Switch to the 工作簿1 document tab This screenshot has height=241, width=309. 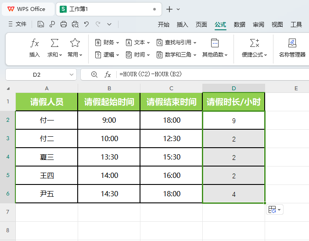pyautogui.click(x=108, y=9)
